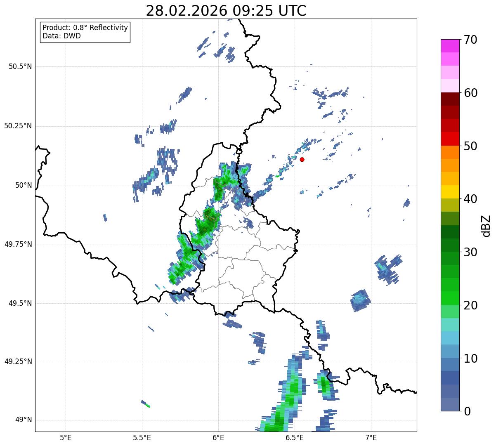The height and width of the screenshot is (446, 496).
Task: Click the '49.75°N' latitude label
Action: (18, 244)
